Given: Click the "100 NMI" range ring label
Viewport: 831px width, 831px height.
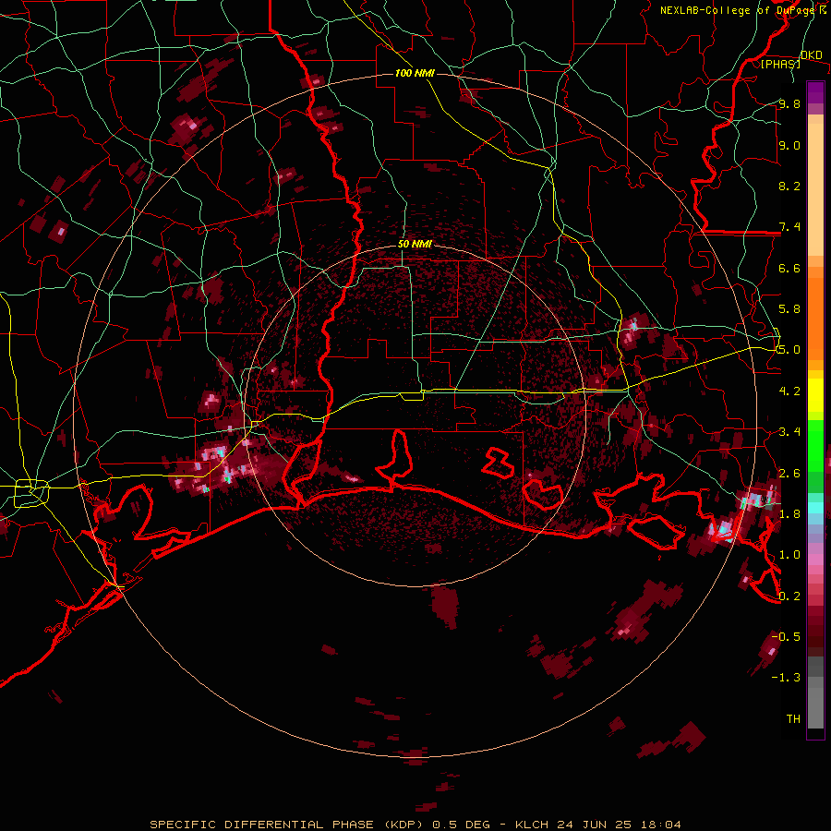Looking at the screenshot, I should [x=415, y=73].
